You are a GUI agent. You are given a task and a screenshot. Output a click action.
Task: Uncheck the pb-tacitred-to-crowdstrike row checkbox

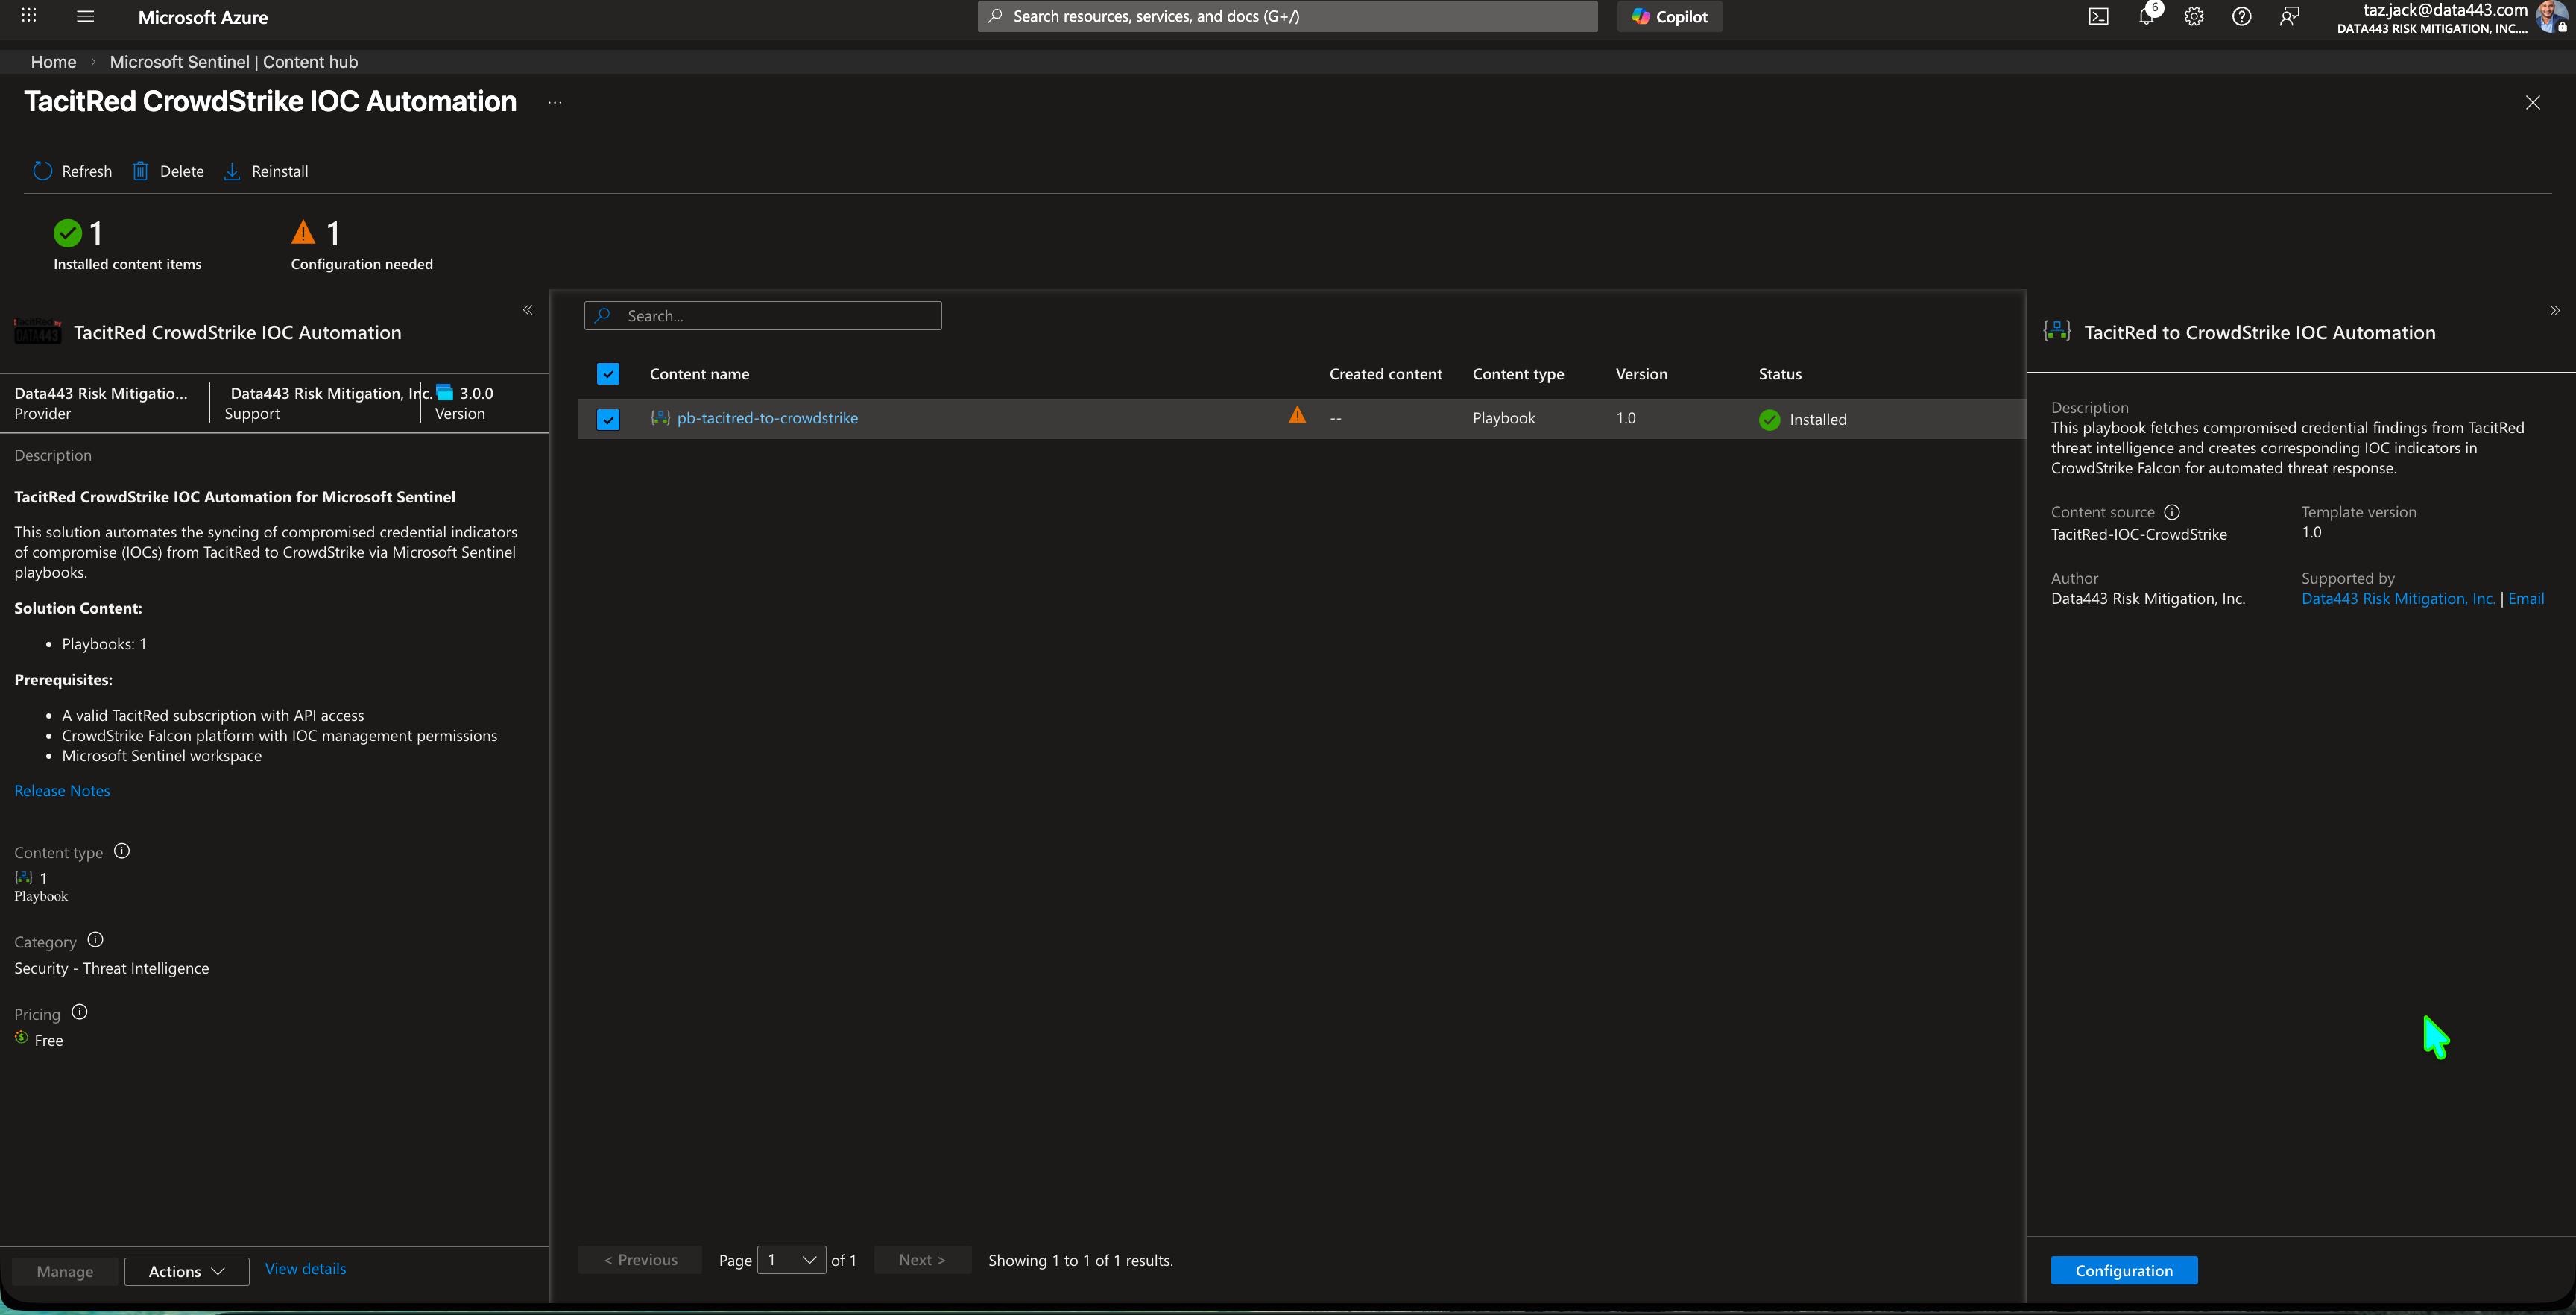pyautogui.click(x=608, y=419)
